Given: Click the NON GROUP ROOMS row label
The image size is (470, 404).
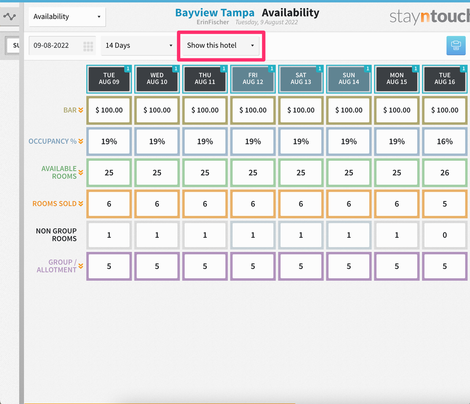Looking at the screenshot, I should tap(56, 235).
